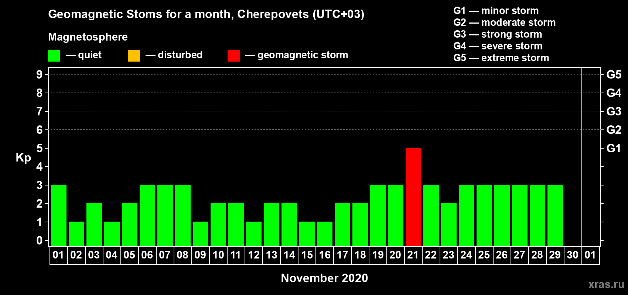Click Kp value 9 on left axis

click(x=40, y=74)
